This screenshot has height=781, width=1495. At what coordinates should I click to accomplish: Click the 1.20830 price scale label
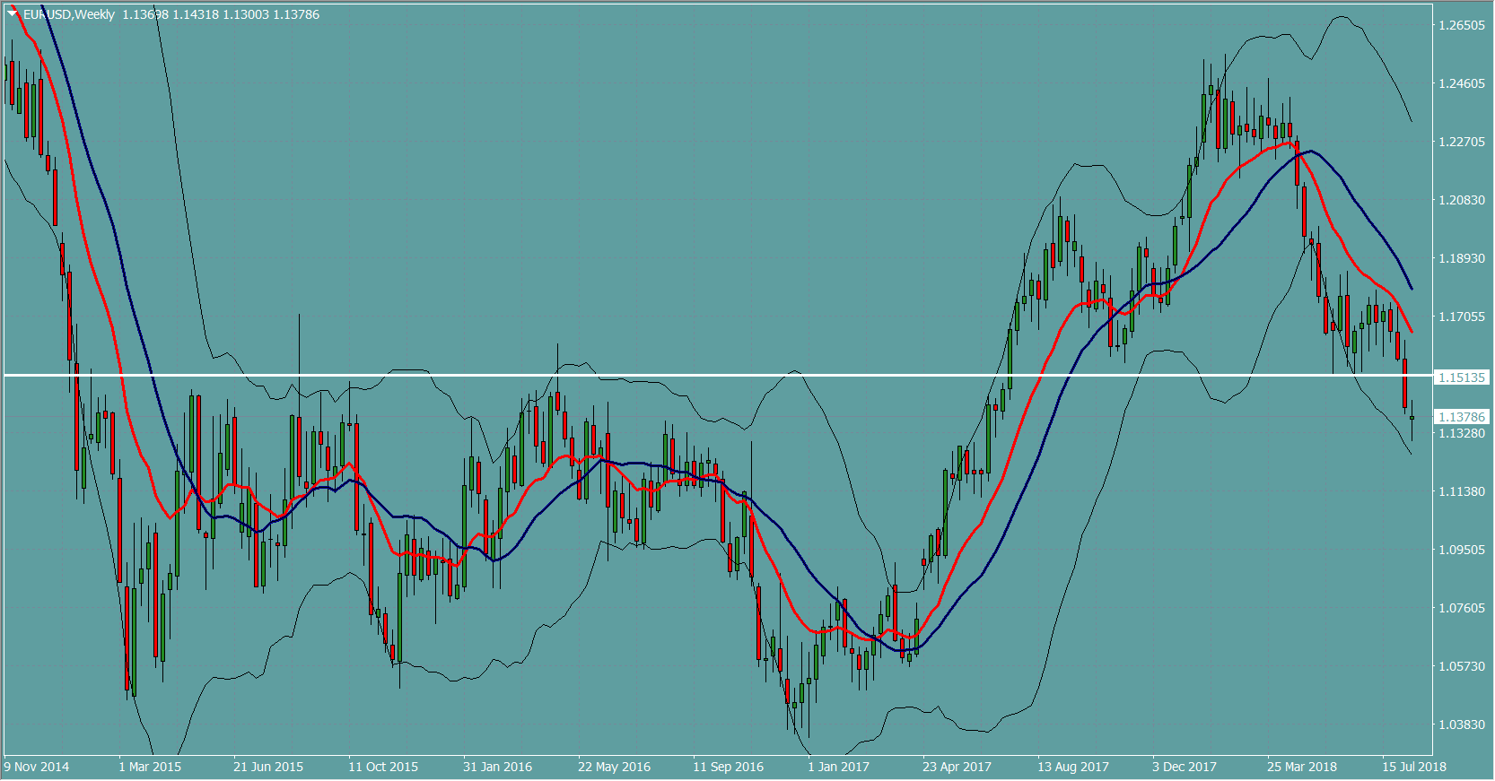(x=1462, y=200)
